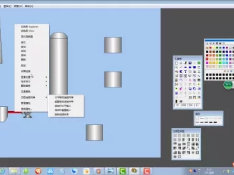
Task: Open the red C application on taskbar
Action: pos(147,171)
